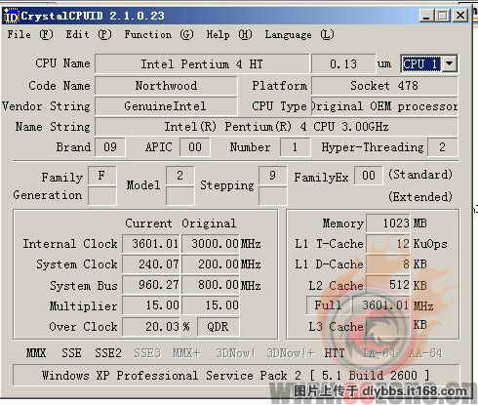Click the GenuineIntel vendor string field

point(166,106)
